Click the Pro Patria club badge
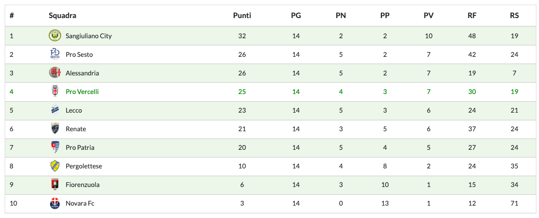Image resolution: width=539 pixels, height=218 pixels. pyautogui.click(x=55, y=147)
